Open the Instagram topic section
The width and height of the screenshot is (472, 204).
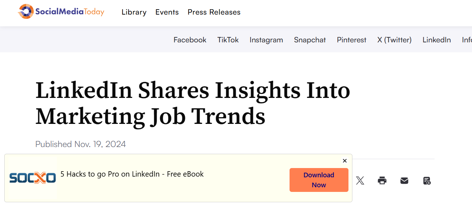[x=266, y=40]
